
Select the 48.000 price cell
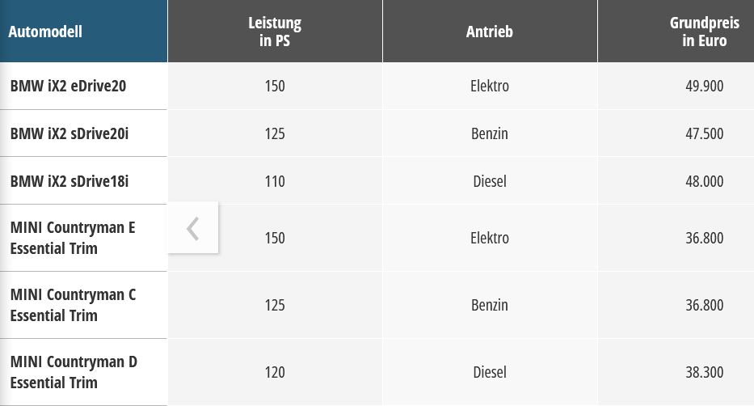[704, 181]
